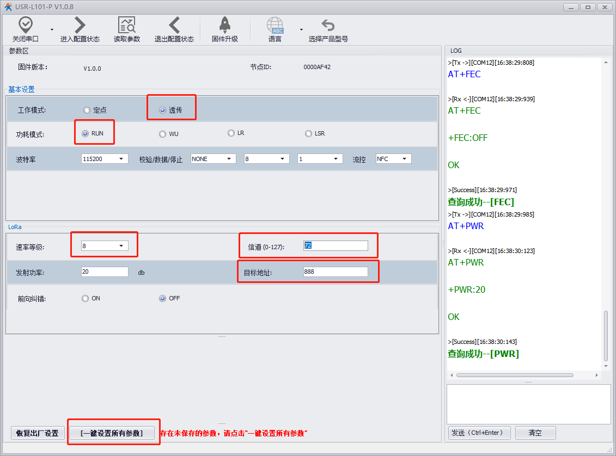Select the WU power mode option
616x456 pixels.
click(x=162, y=134)
